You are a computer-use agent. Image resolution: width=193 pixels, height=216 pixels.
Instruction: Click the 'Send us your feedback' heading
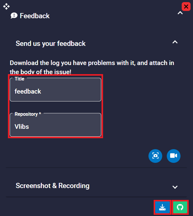[51, 43]
